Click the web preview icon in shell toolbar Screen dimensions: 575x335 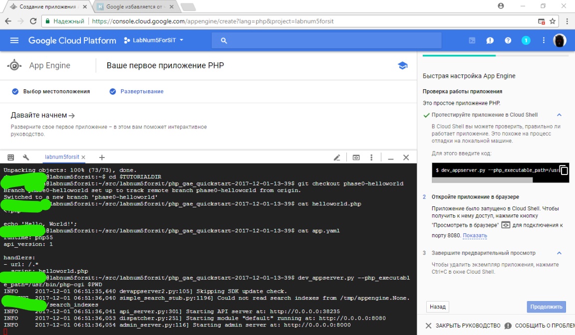point(356,158)
